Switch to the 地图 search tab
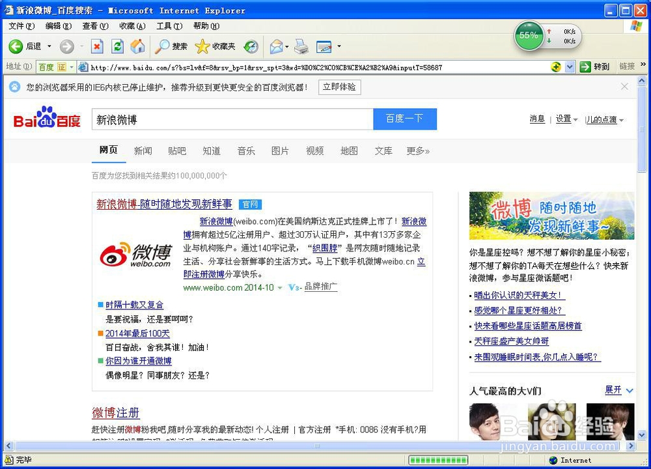The image size is (651, 469). [x=349, y=150]
